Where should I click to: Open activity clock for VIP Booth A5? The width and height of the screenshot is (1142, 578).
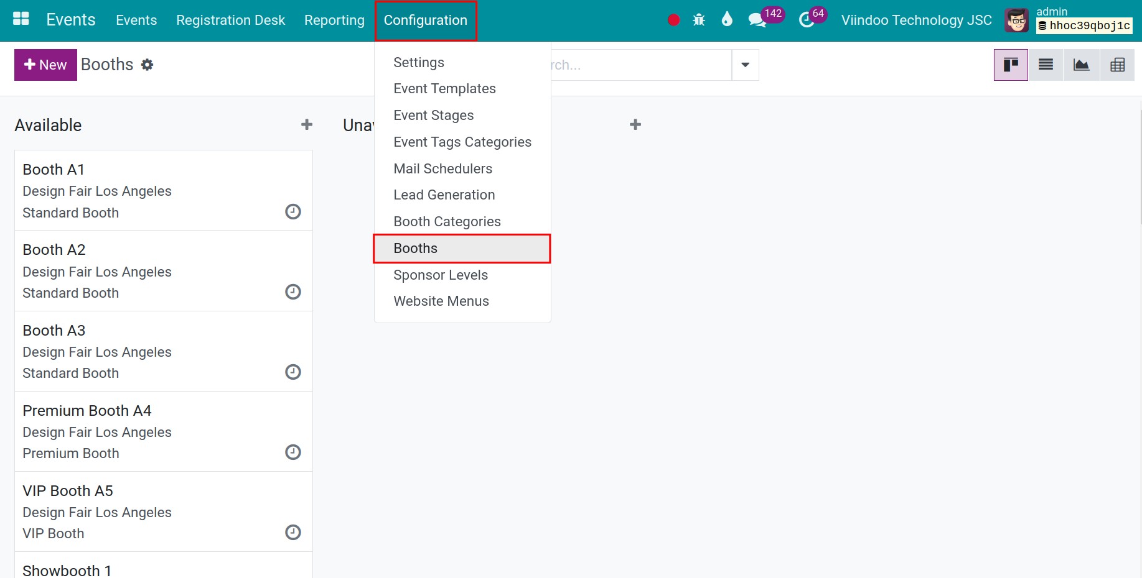tap(293, 533)
